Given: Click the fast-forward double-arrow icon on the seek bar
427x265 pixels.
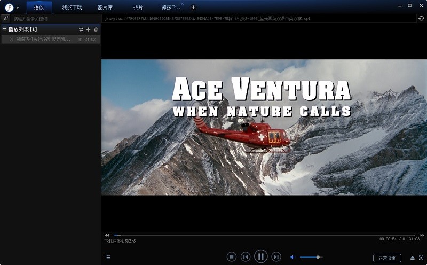Looking at the screenshot, I should [422, 235].
